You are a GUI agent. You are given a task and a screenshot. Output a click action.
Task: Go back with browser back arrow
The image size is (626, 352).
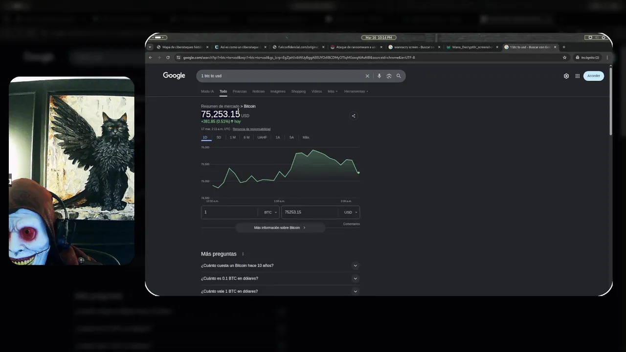pyautogui.click(x=151, y=57)
